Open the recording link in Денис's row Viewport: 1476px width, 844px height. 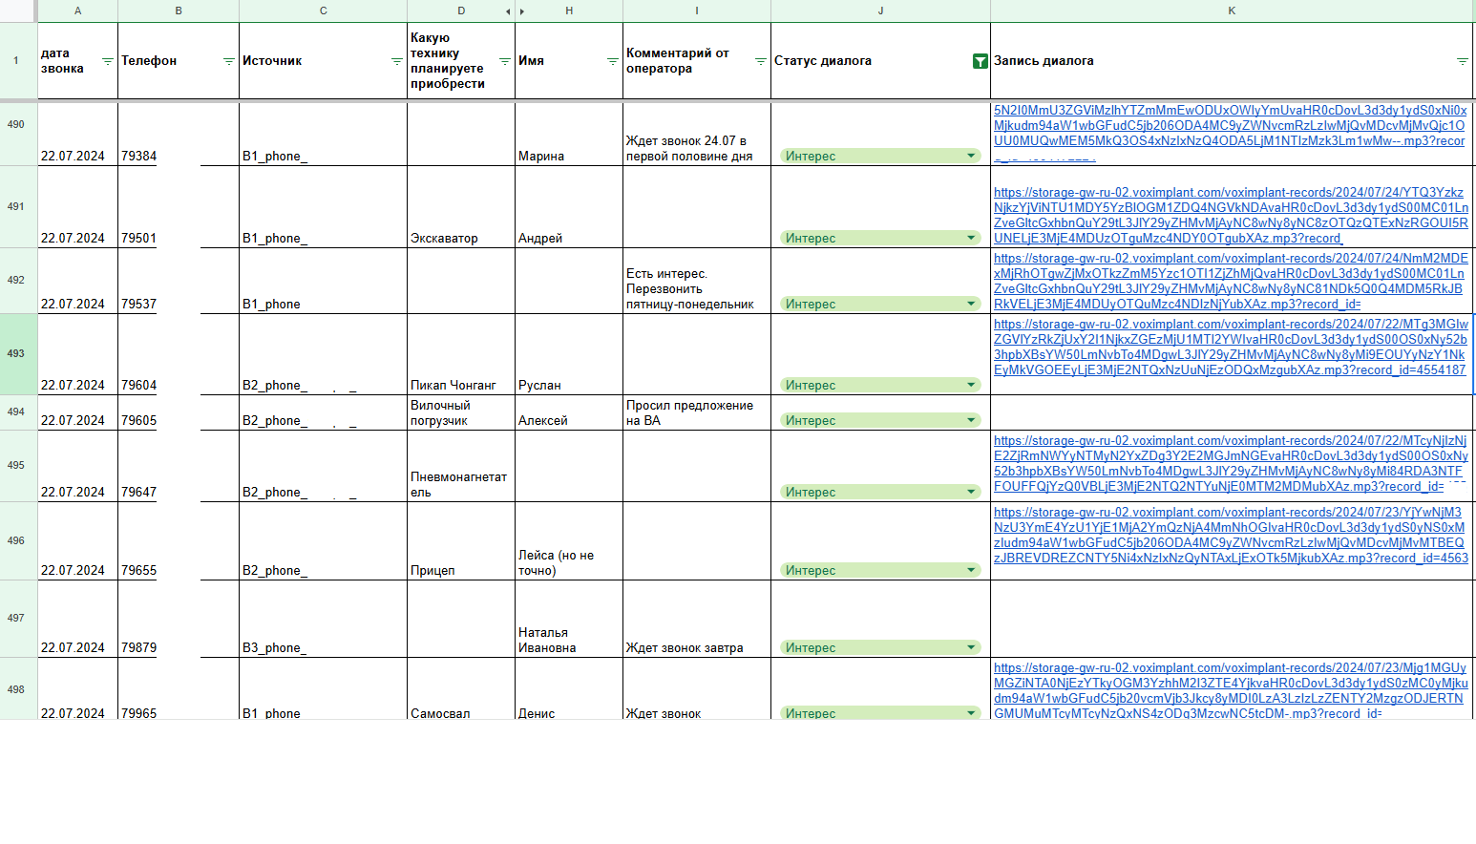(x=1230, y=690)
